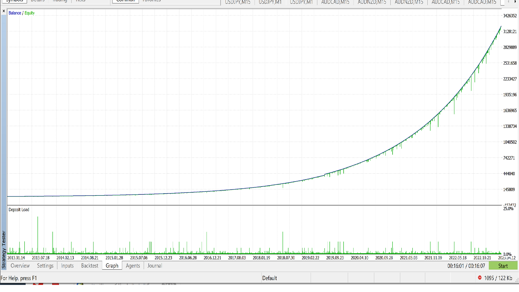The width and height of the screenshot is (519, 292).
Task: Open the Inputs tab
Action: click(67, 266)
